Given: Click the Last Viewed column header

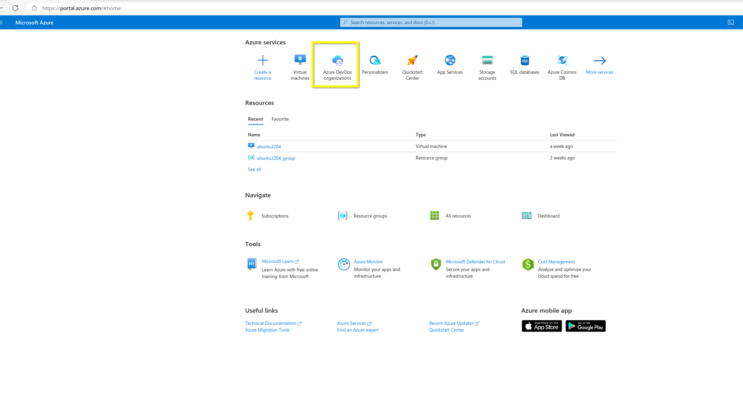Looking at the screenshot, I should [x=562, y=135].
